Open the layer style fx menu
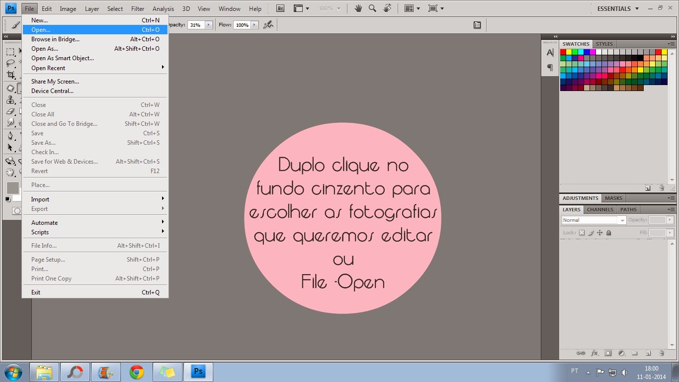679x382 pixels. click(x=594, y=353)
